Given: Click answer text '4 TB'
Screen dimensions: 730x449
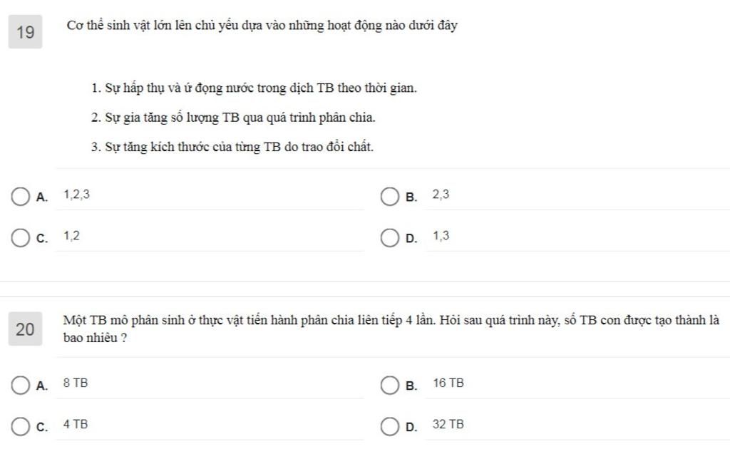Looking at the screenshot, I should click(x=76, y=424).
